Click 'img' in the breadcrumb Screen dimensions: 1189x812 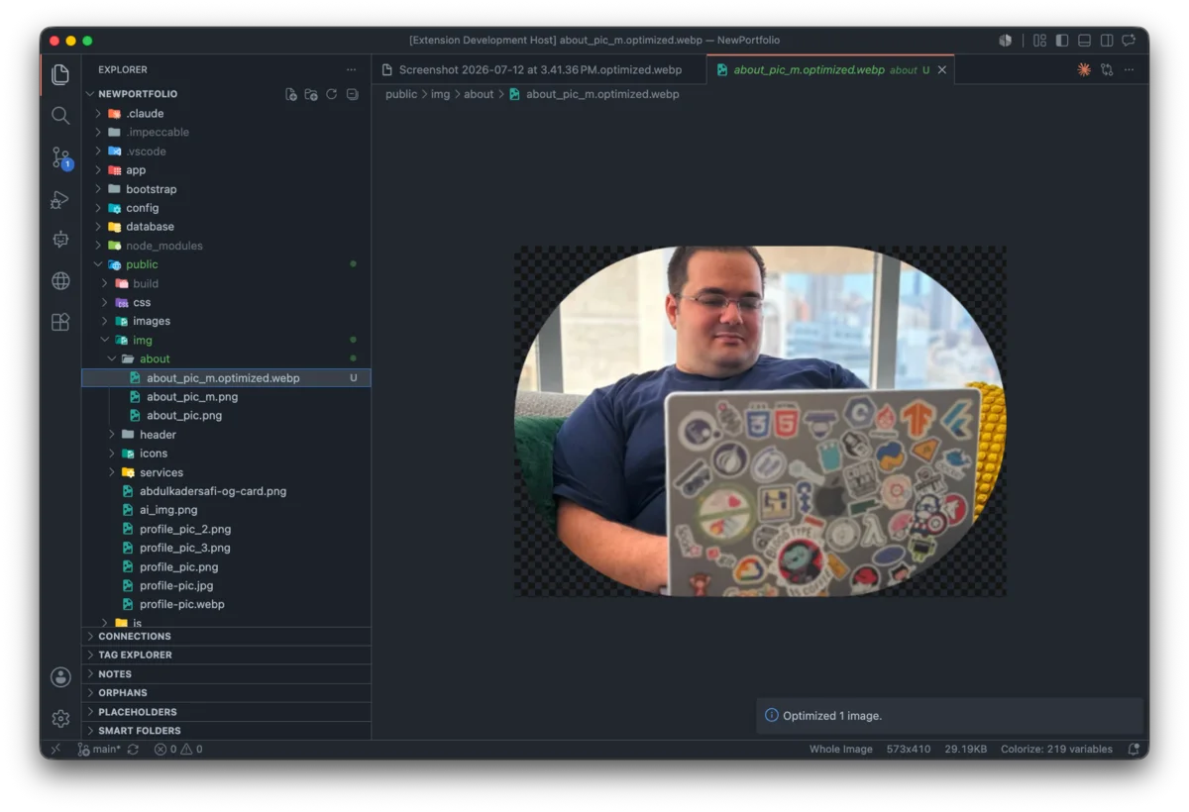pos(440,94)
